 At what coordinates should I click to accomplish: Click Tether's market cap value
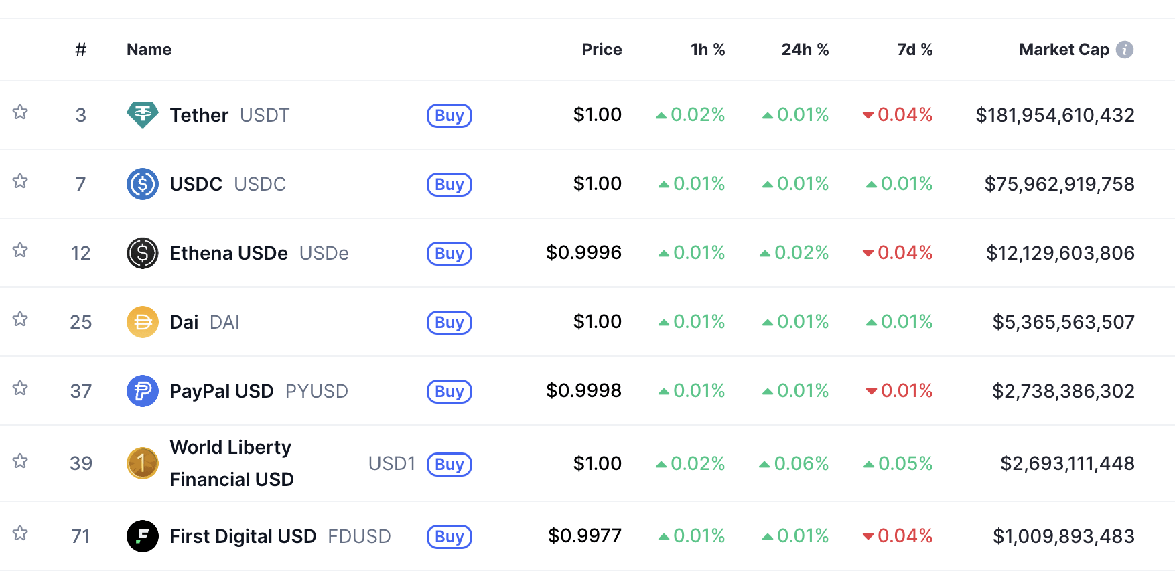click(1054, 115)
